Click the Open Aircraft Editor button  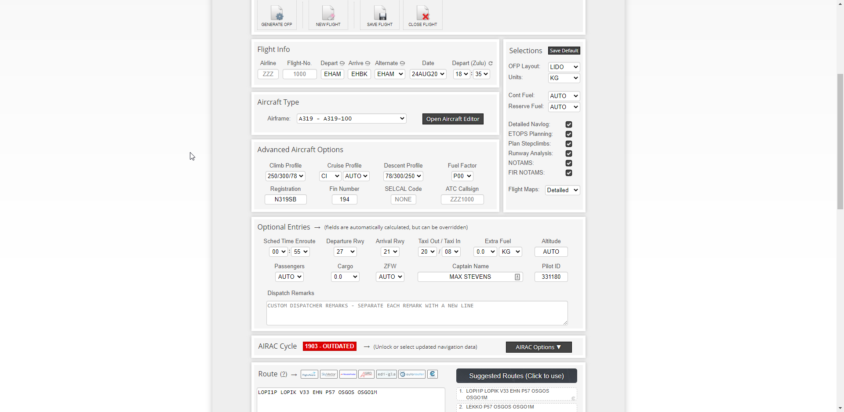point(452,119)
